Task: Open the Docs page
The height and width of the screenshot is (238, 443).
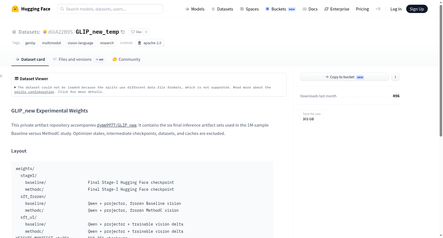Action: pyautogui.click(x=310, y=9)
